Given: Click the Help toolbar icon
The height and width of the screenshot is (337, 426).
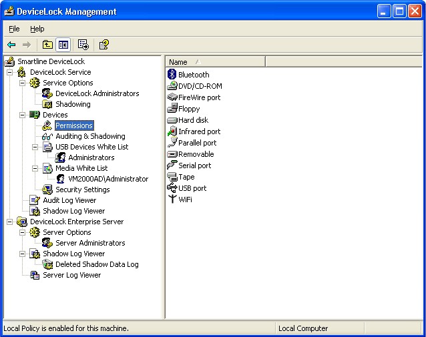Looking at the screenshot, I should click(x=103, y=45).
